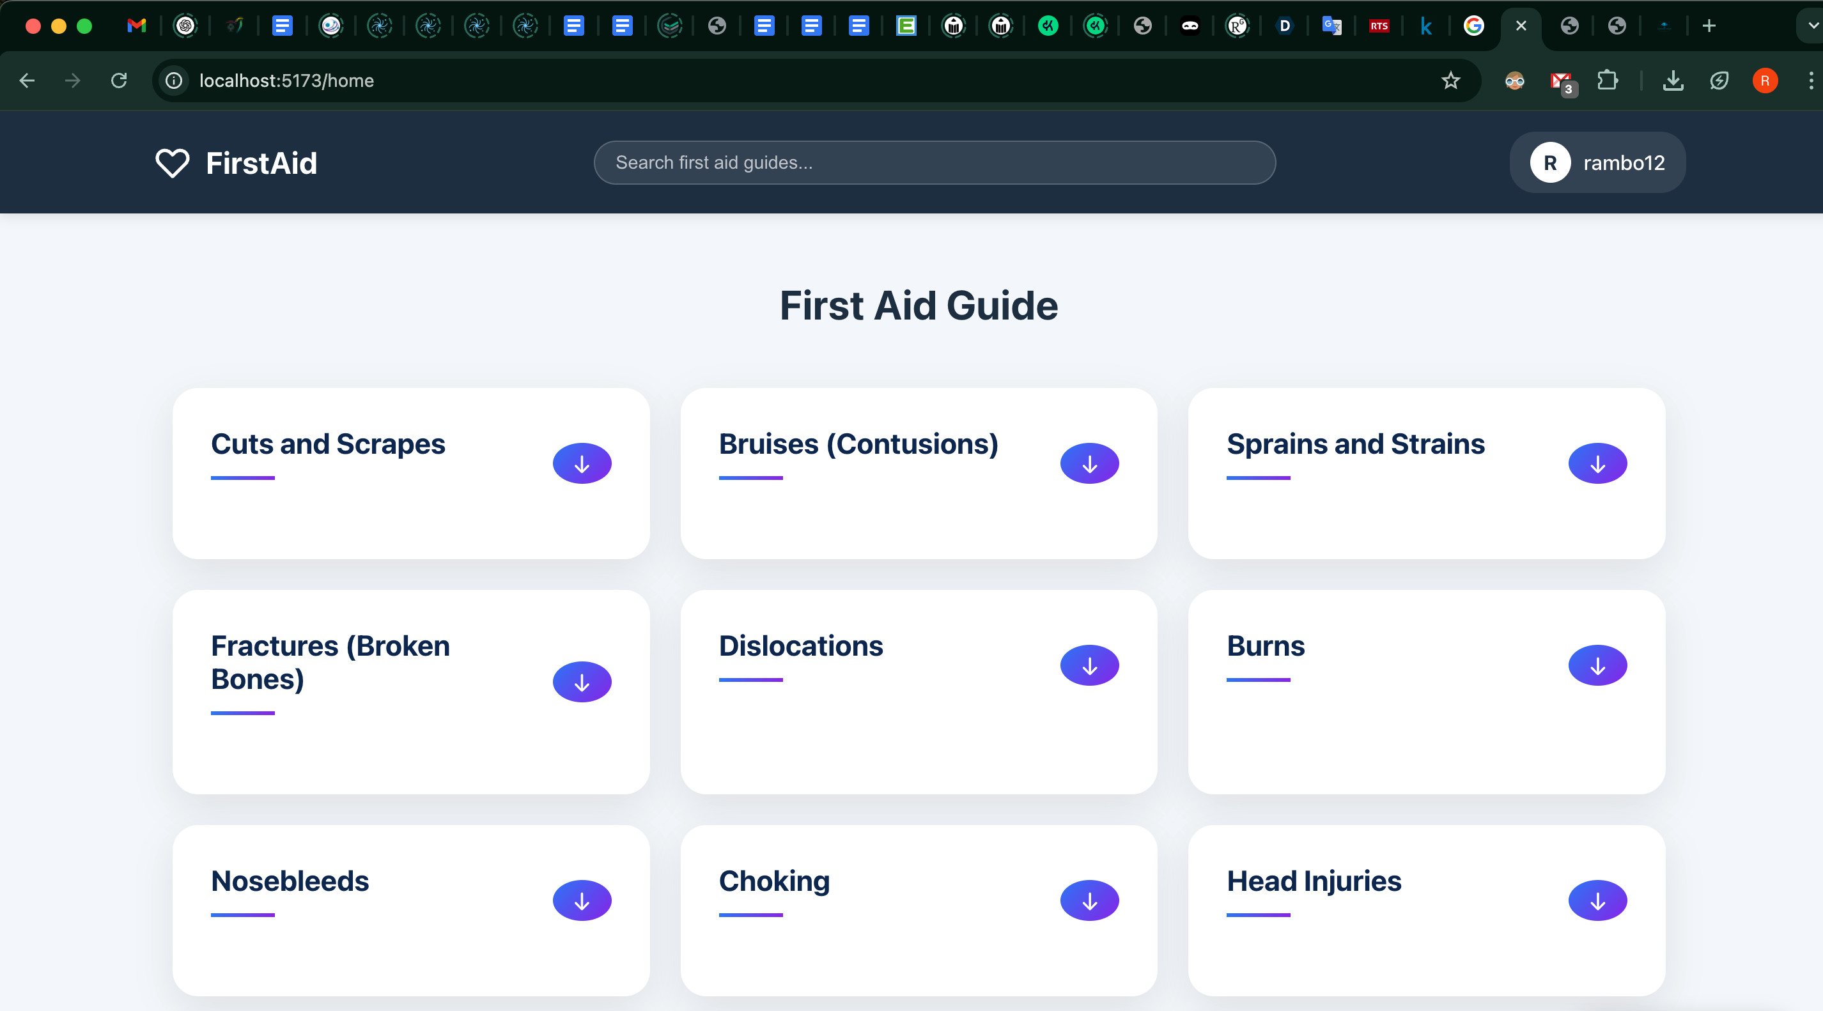1823x1011 pixels.
Task: Click the Gmail tab icon
Action: [x=136, y=26]
